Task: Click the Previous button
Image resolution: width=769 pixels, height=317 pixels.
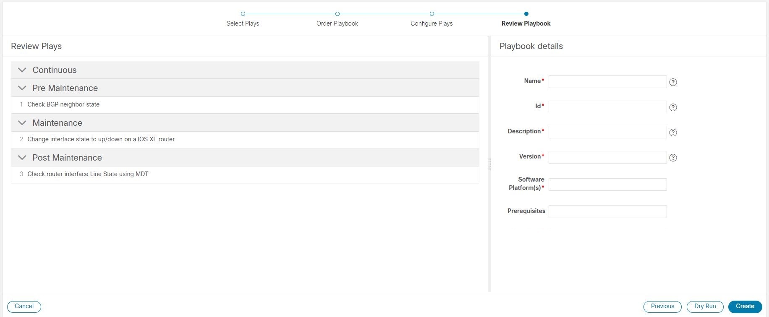Action: (x=662, y=307)
